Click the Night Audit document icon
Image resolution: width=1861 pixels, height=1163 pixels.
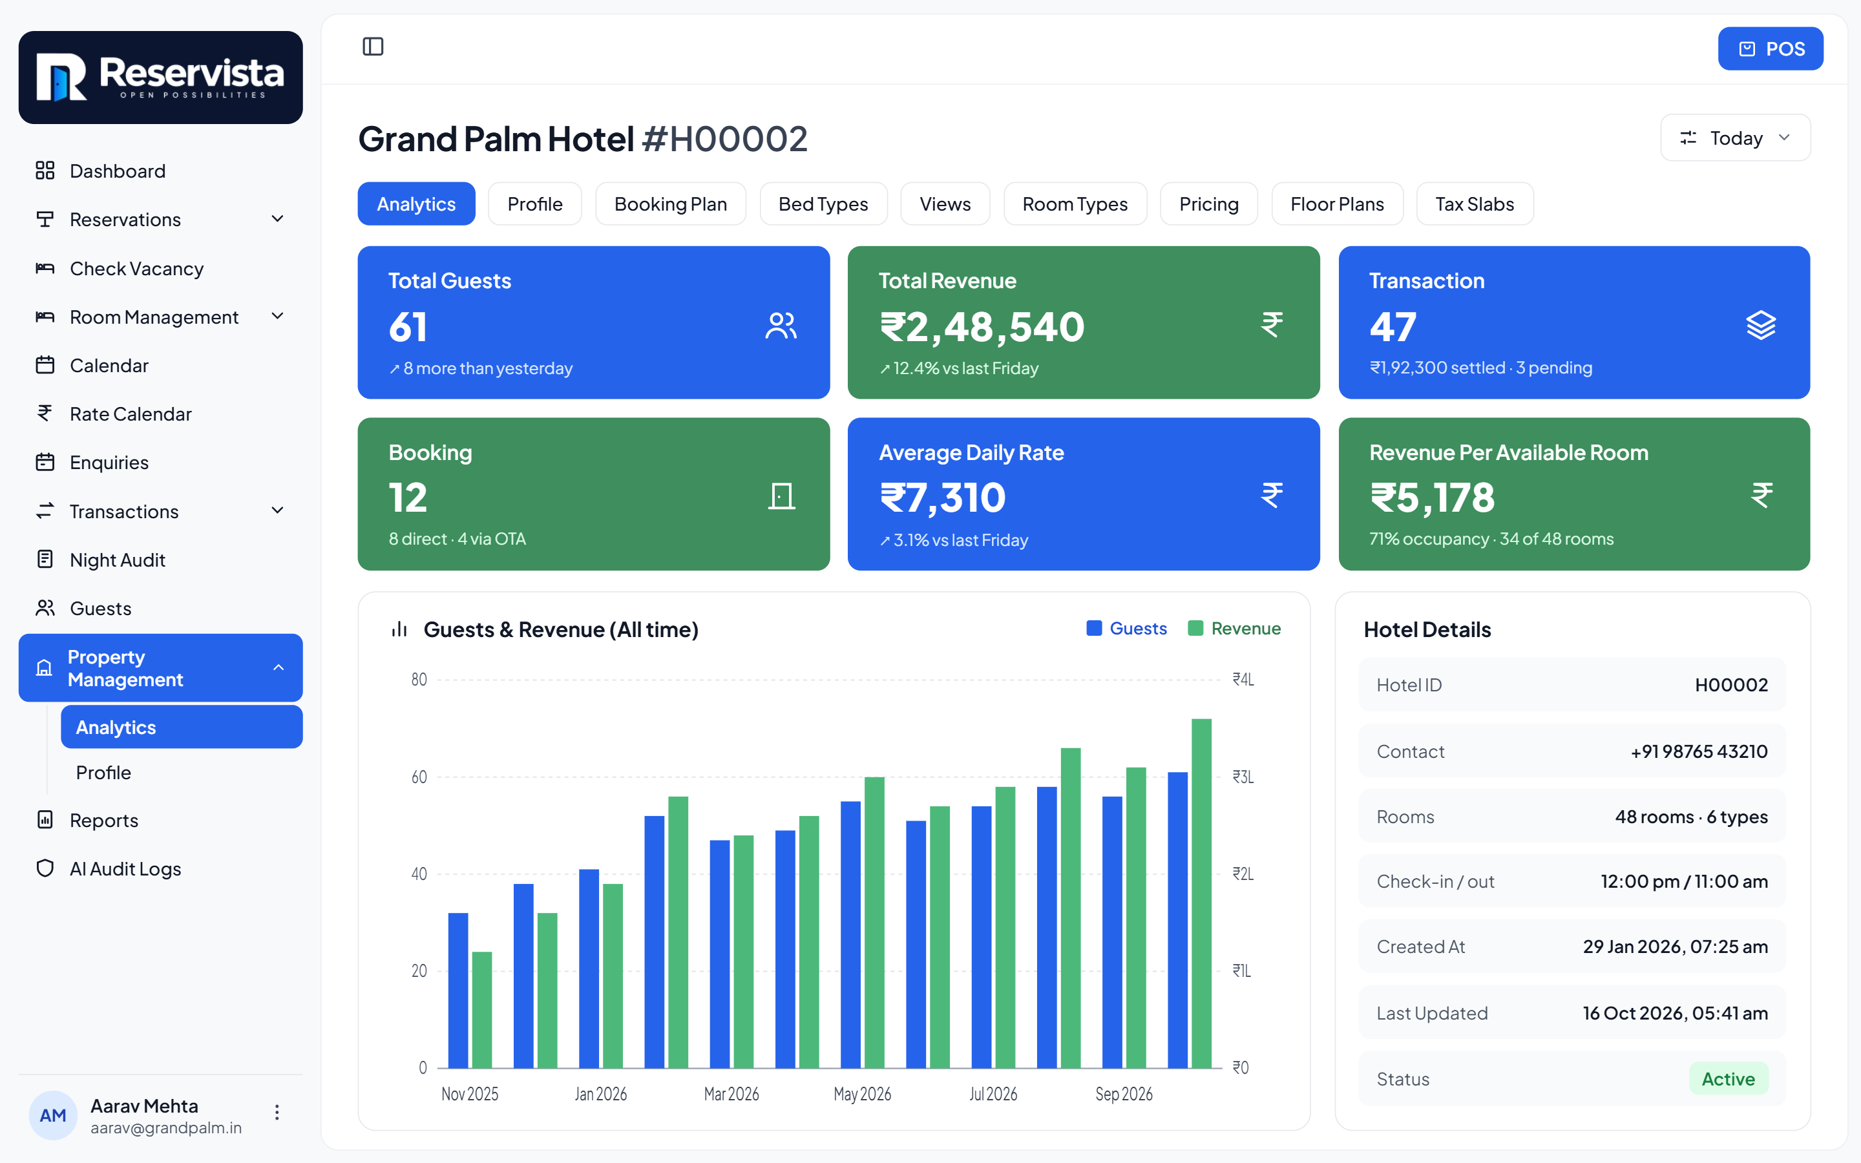[45, 560]
